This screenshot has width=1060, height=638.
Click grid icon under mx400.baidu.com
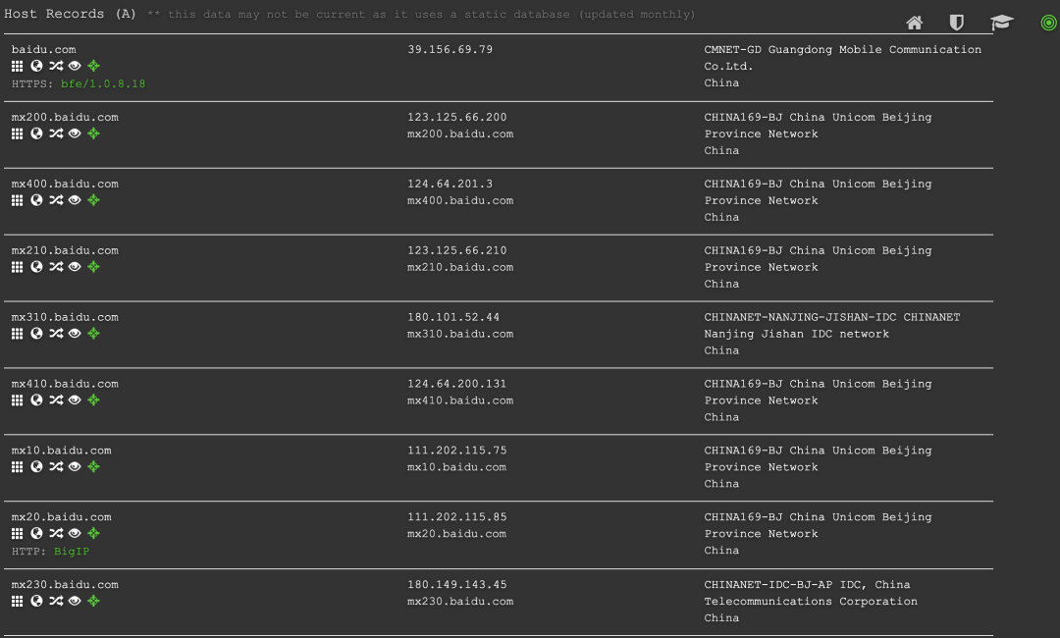[x=17, y=200]
